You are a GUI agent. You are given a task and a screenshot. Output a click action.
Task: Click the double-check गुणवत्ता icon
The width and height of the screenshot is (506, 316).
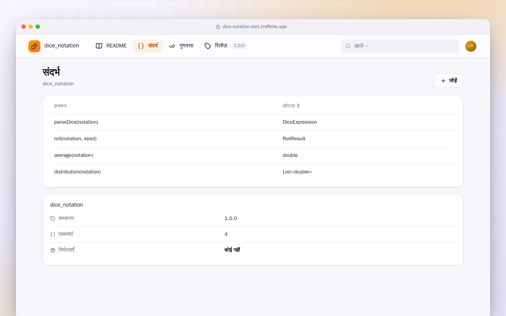(172, 46)
